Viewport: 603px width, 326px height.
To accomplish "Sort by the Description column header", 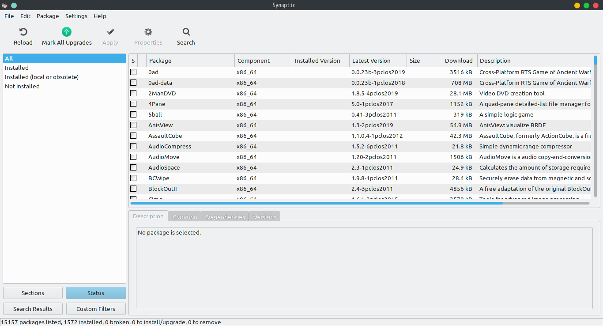I will click(x=535, y=61).
